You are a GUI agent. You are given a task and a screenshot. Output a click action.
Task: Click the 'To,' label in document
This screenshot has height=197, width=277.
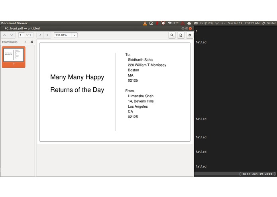pos(128,55)
